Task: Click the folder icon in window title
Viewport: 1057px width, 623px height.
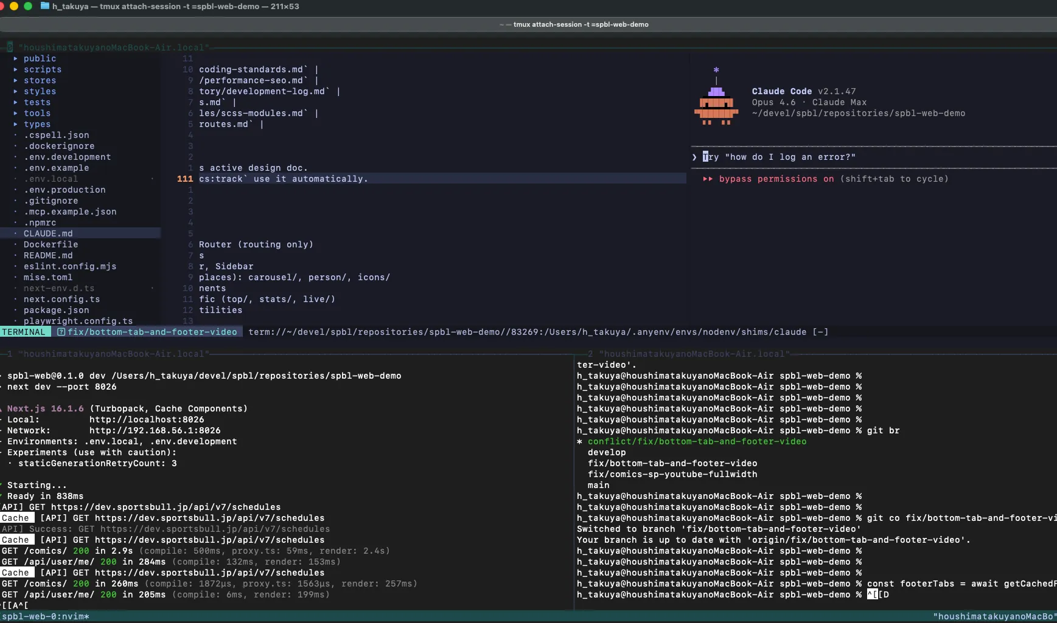Action: [x=45, y=6]
